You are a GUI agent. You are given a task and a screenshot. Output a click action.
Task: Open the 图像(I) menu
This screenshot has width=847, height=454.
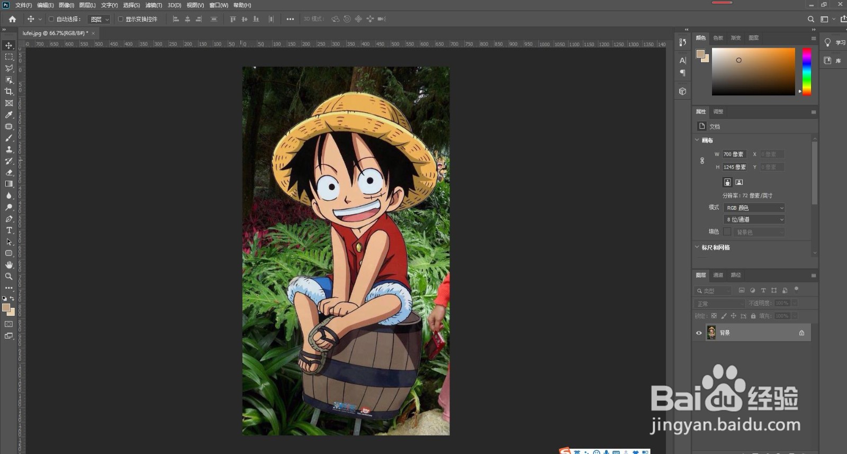pyautogui.click(x=66, y=5)
